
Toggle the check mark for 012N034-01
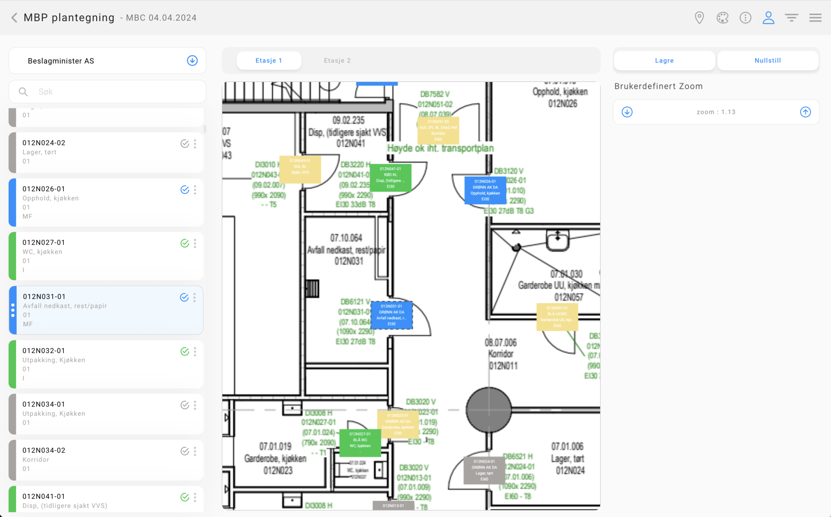(185, 405)
